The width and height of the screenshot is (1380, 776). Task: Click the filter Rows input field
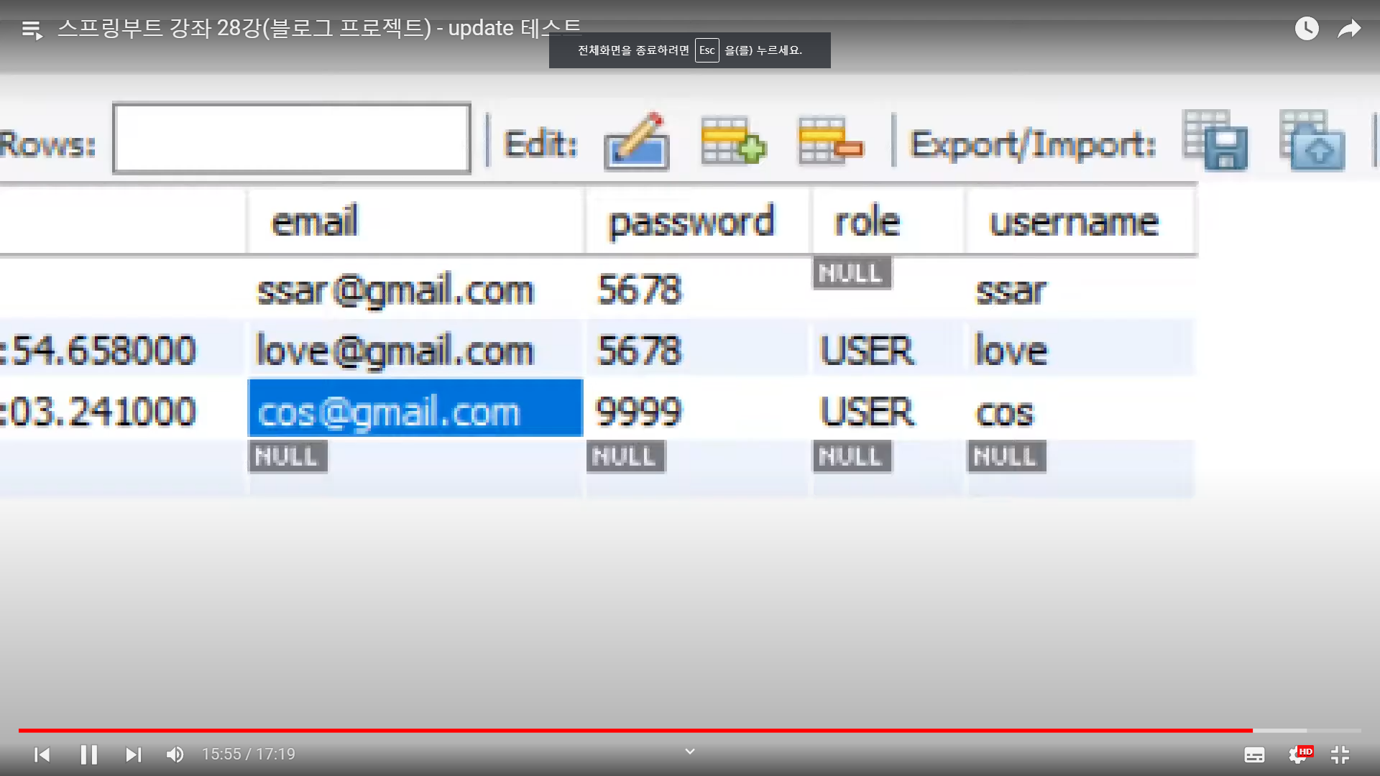click(x=292, y=139)
